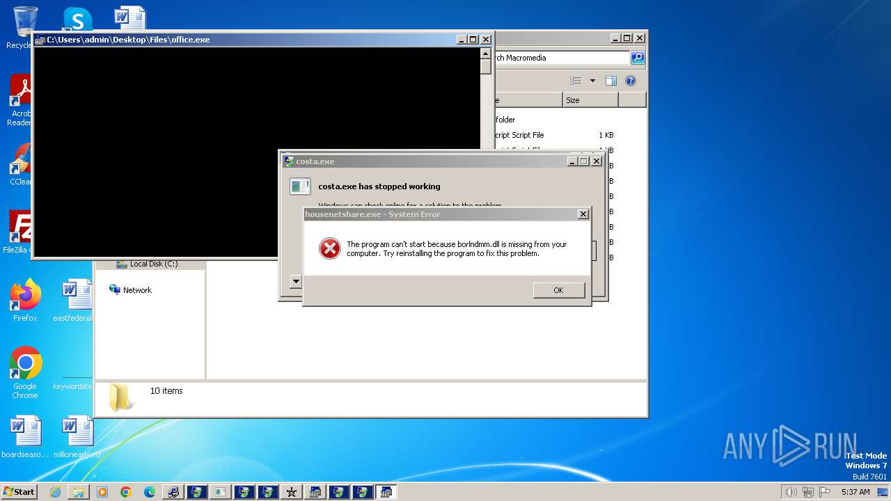Select the millionearly.rtf document on desktop

(77, 437)
